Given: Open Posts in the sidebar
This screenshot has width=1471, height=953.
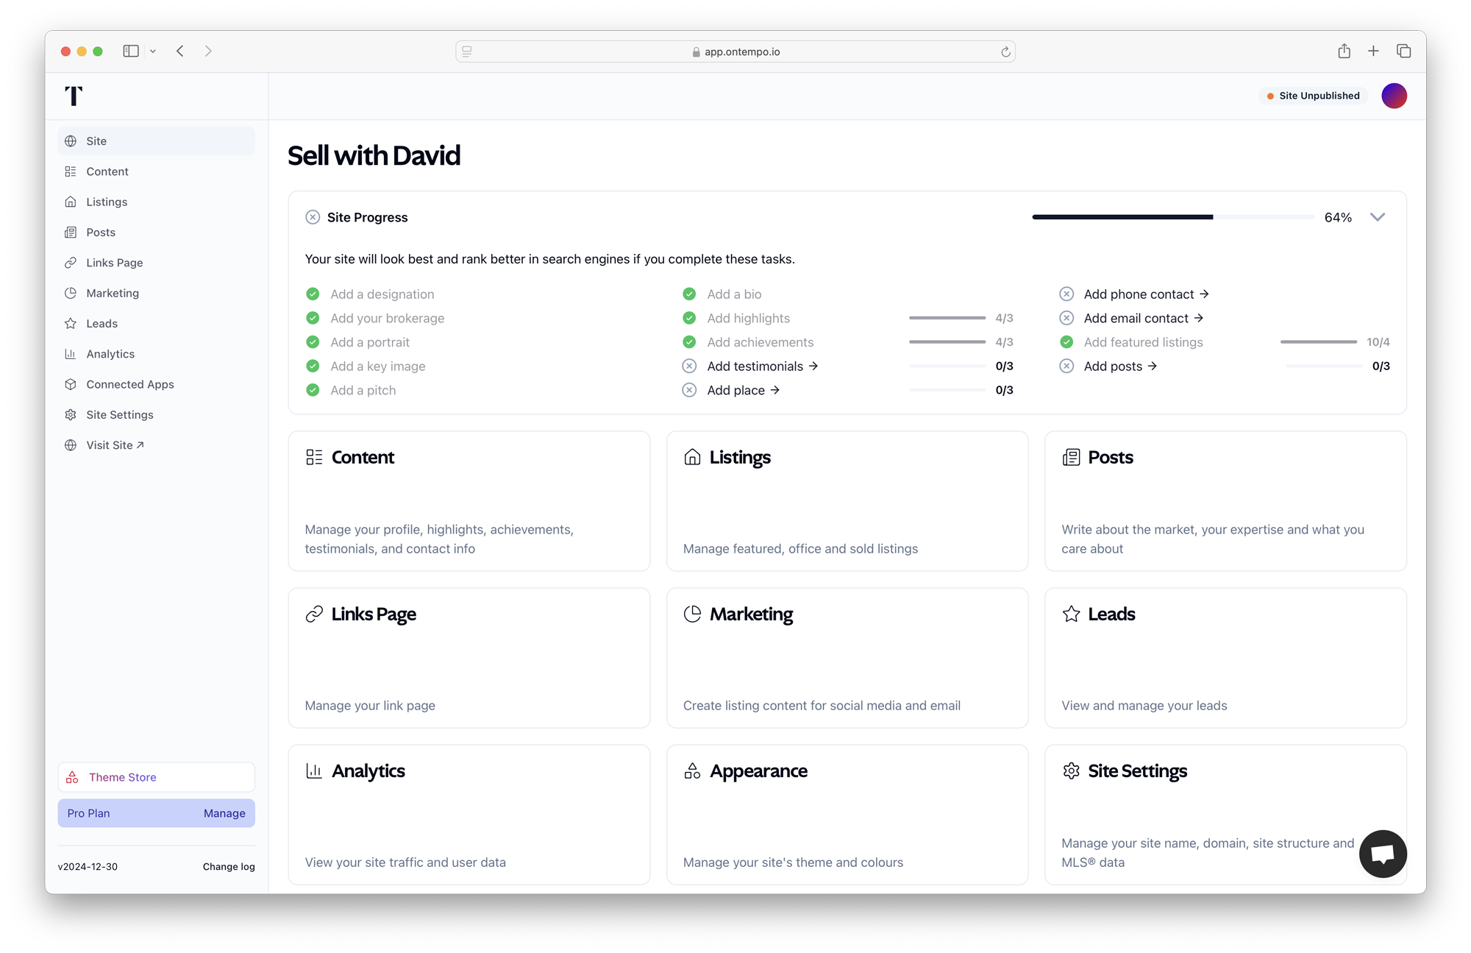Looking at the screenshot, I should [156, 233].
